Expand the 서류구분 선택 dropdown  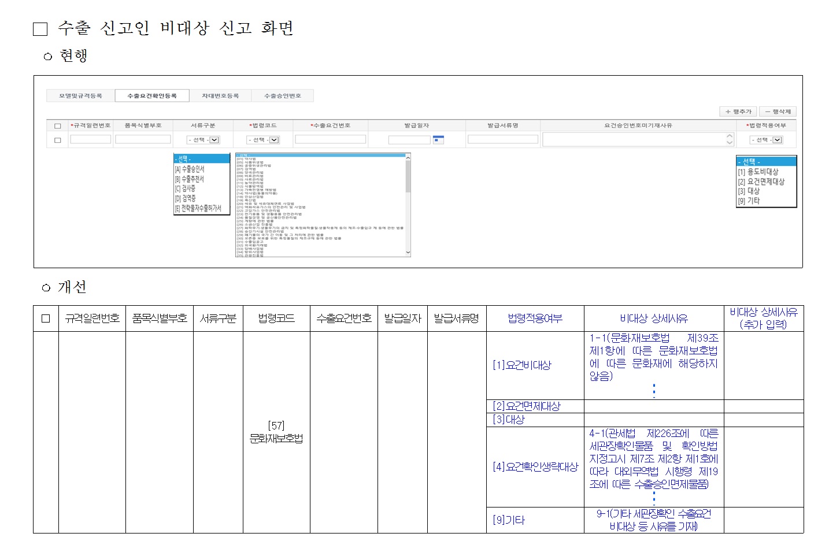(x=203, y=140)
